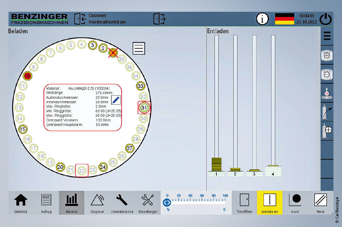Change language via German flag
342x227 pixels.
(285, 19)
